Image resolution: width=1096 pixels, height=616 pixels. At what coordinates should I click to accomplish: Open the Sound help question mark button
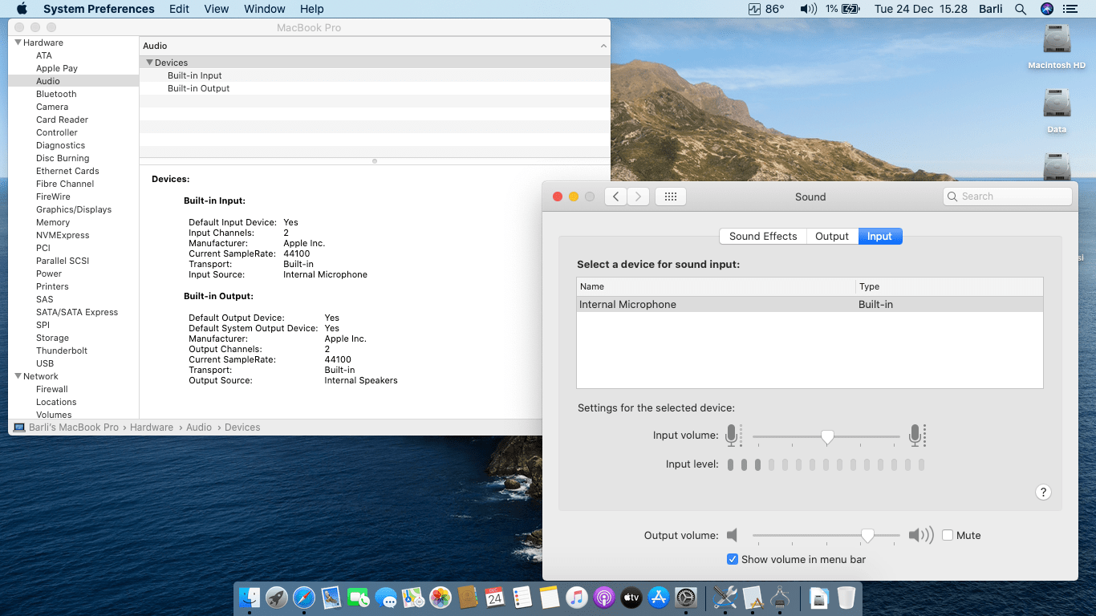click(x=1043, y=492)
